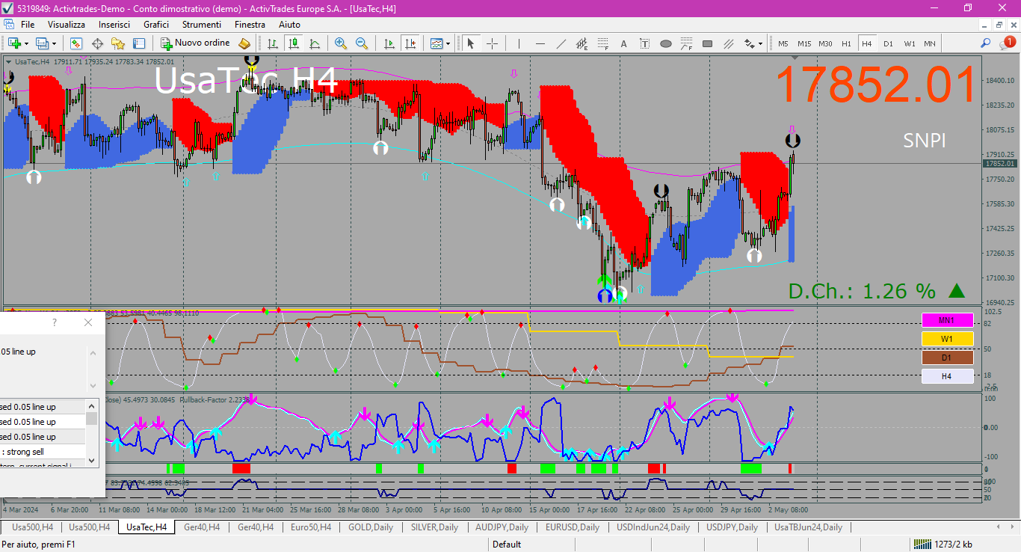This screenshot has width=1021, height=552.
Task: Open the Navigator starred folder icon
Action: click(x=118, y=43)
